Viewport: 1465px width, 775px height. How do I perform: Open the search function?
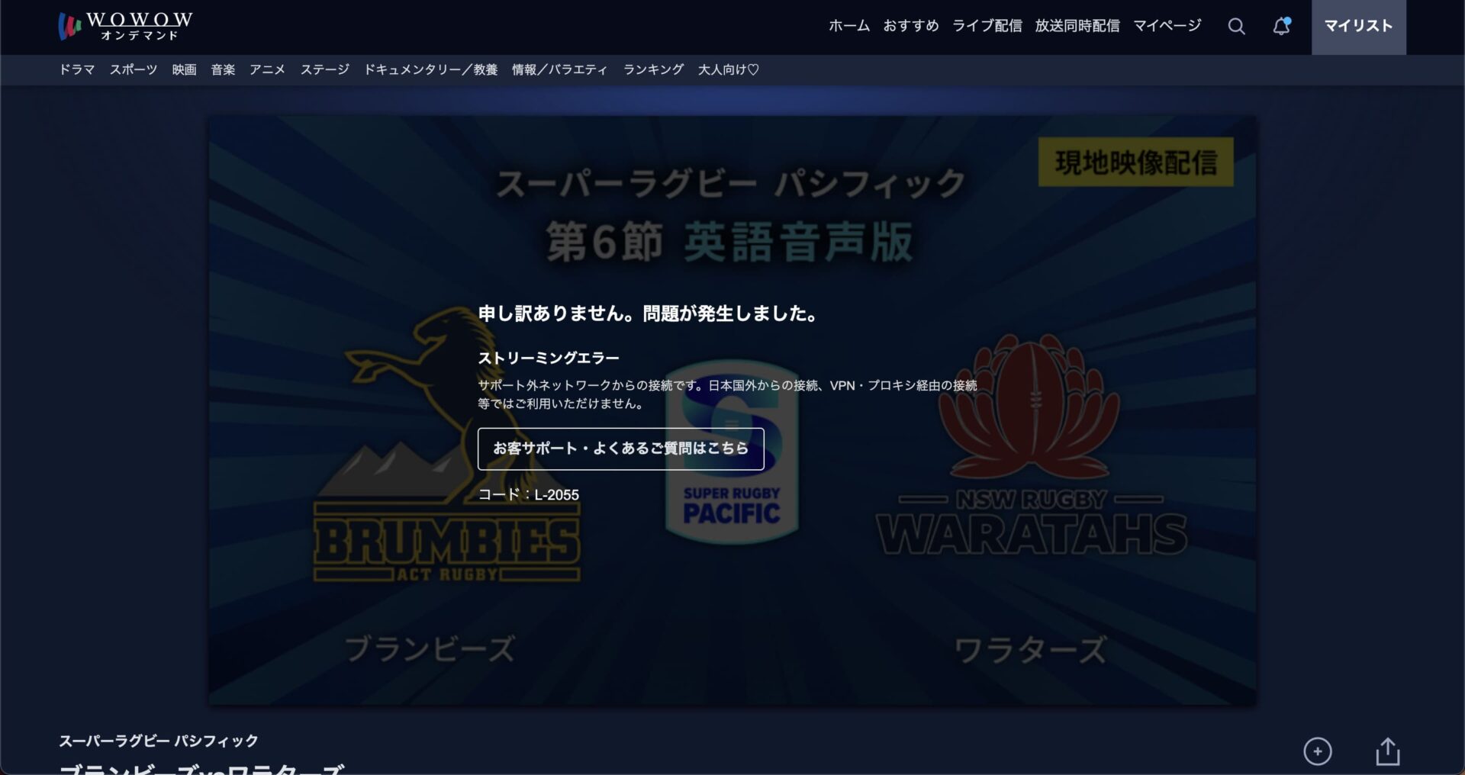(1236, 25)
